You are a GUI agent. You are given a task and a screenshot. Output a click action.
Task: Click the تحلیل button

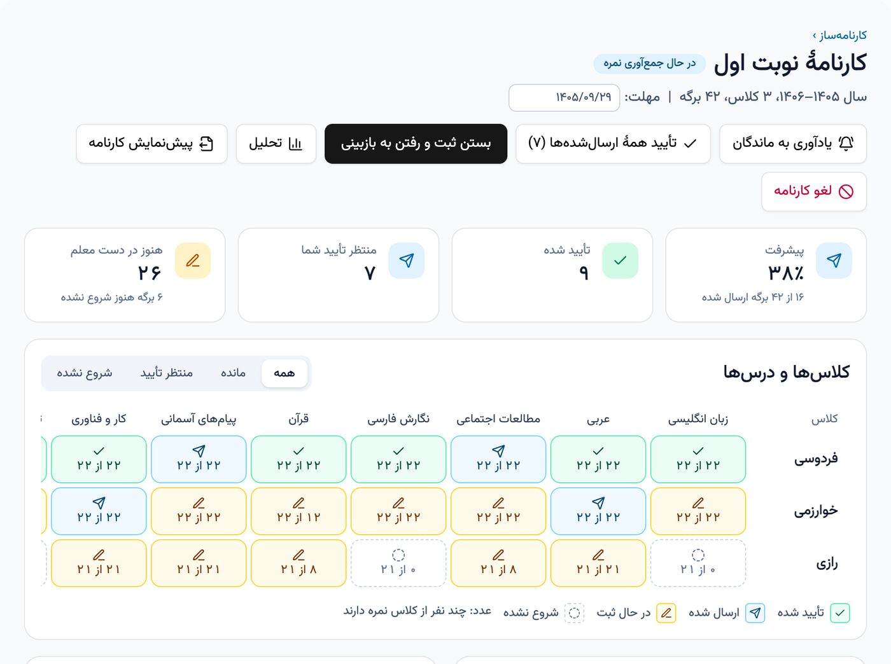tap(276, 144)
